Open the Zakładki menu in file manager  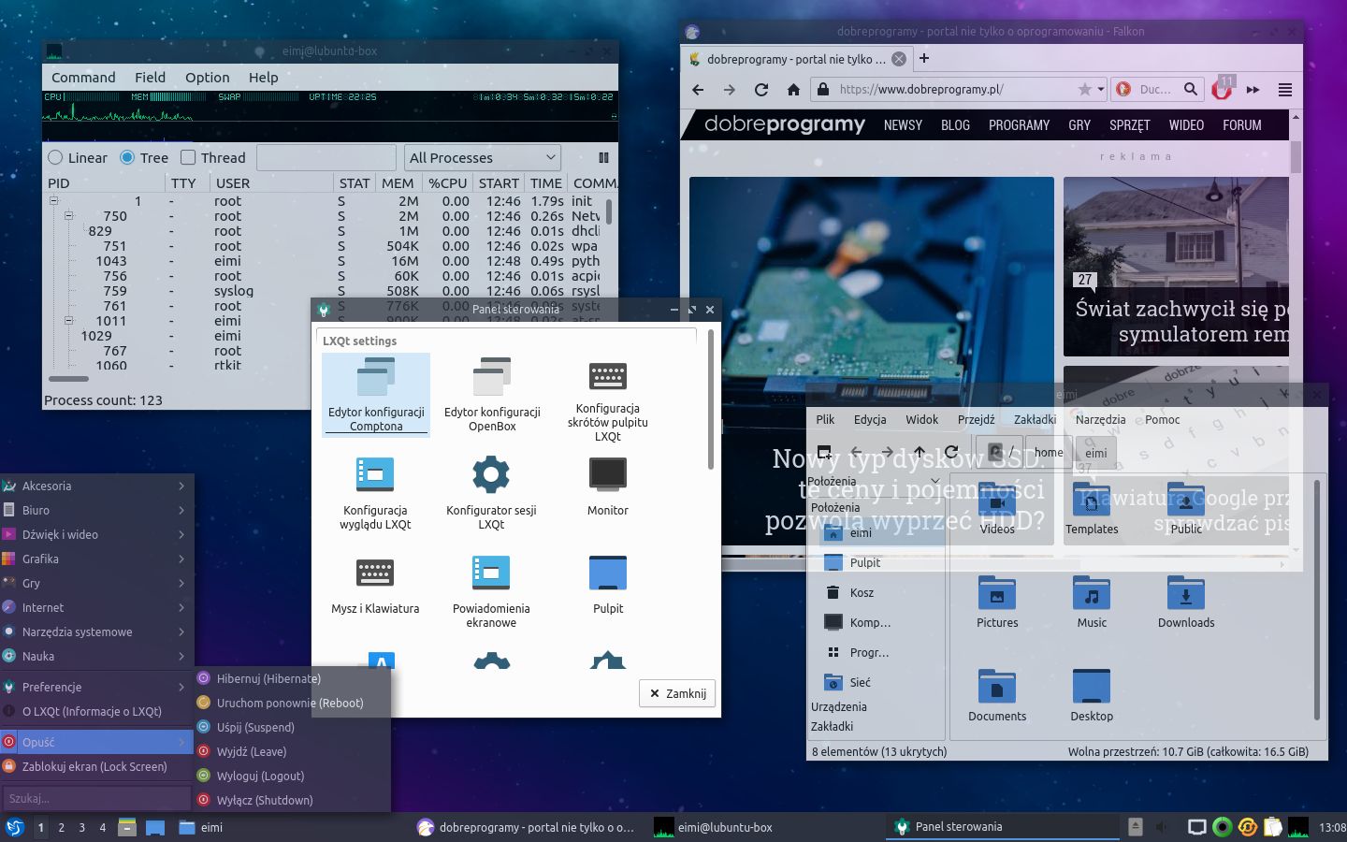point(1034,419)
